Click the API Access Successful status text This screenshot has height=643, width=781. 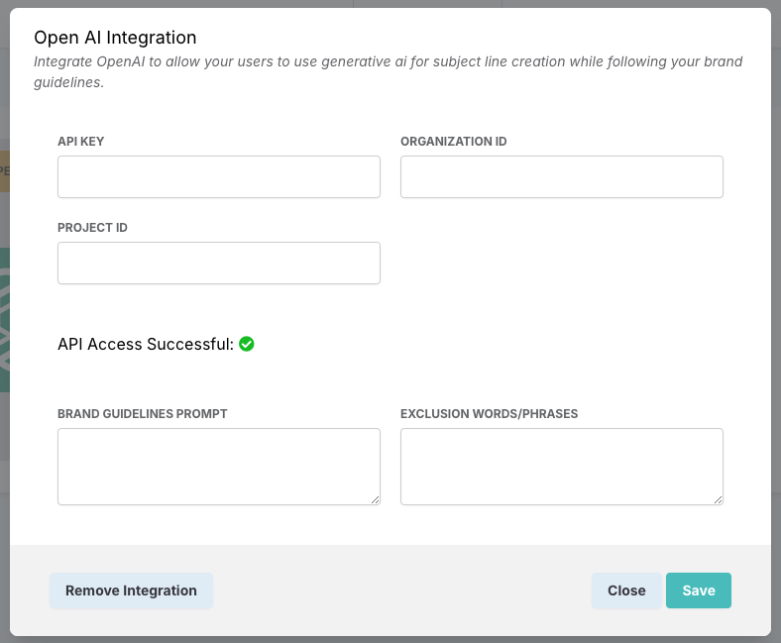pos(146,344)
